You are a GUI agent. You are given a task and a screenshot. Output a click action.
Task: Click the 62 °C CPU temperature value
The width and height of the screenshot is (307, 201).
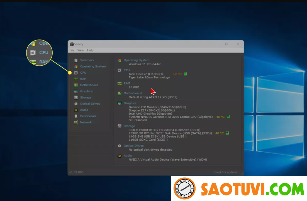tap(177, 74)
